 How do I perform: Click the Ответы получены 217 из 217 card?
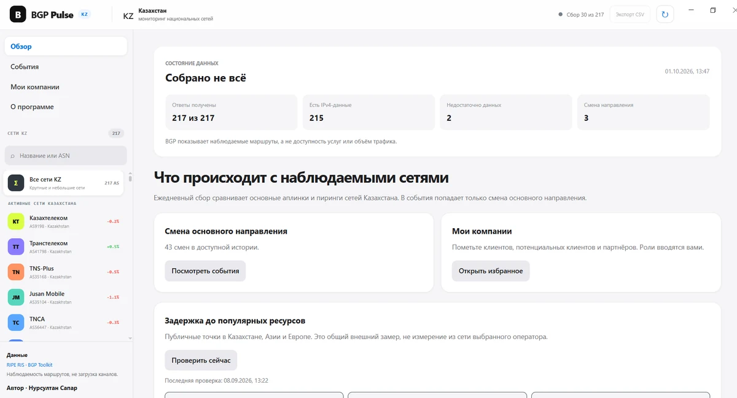click(x=231, y=112)
